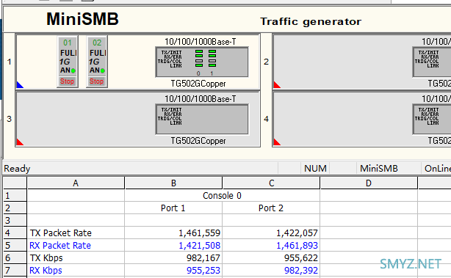Click the value 1,422,057 cell
This screenshot has width=451, height=278.
pos(271,233)
